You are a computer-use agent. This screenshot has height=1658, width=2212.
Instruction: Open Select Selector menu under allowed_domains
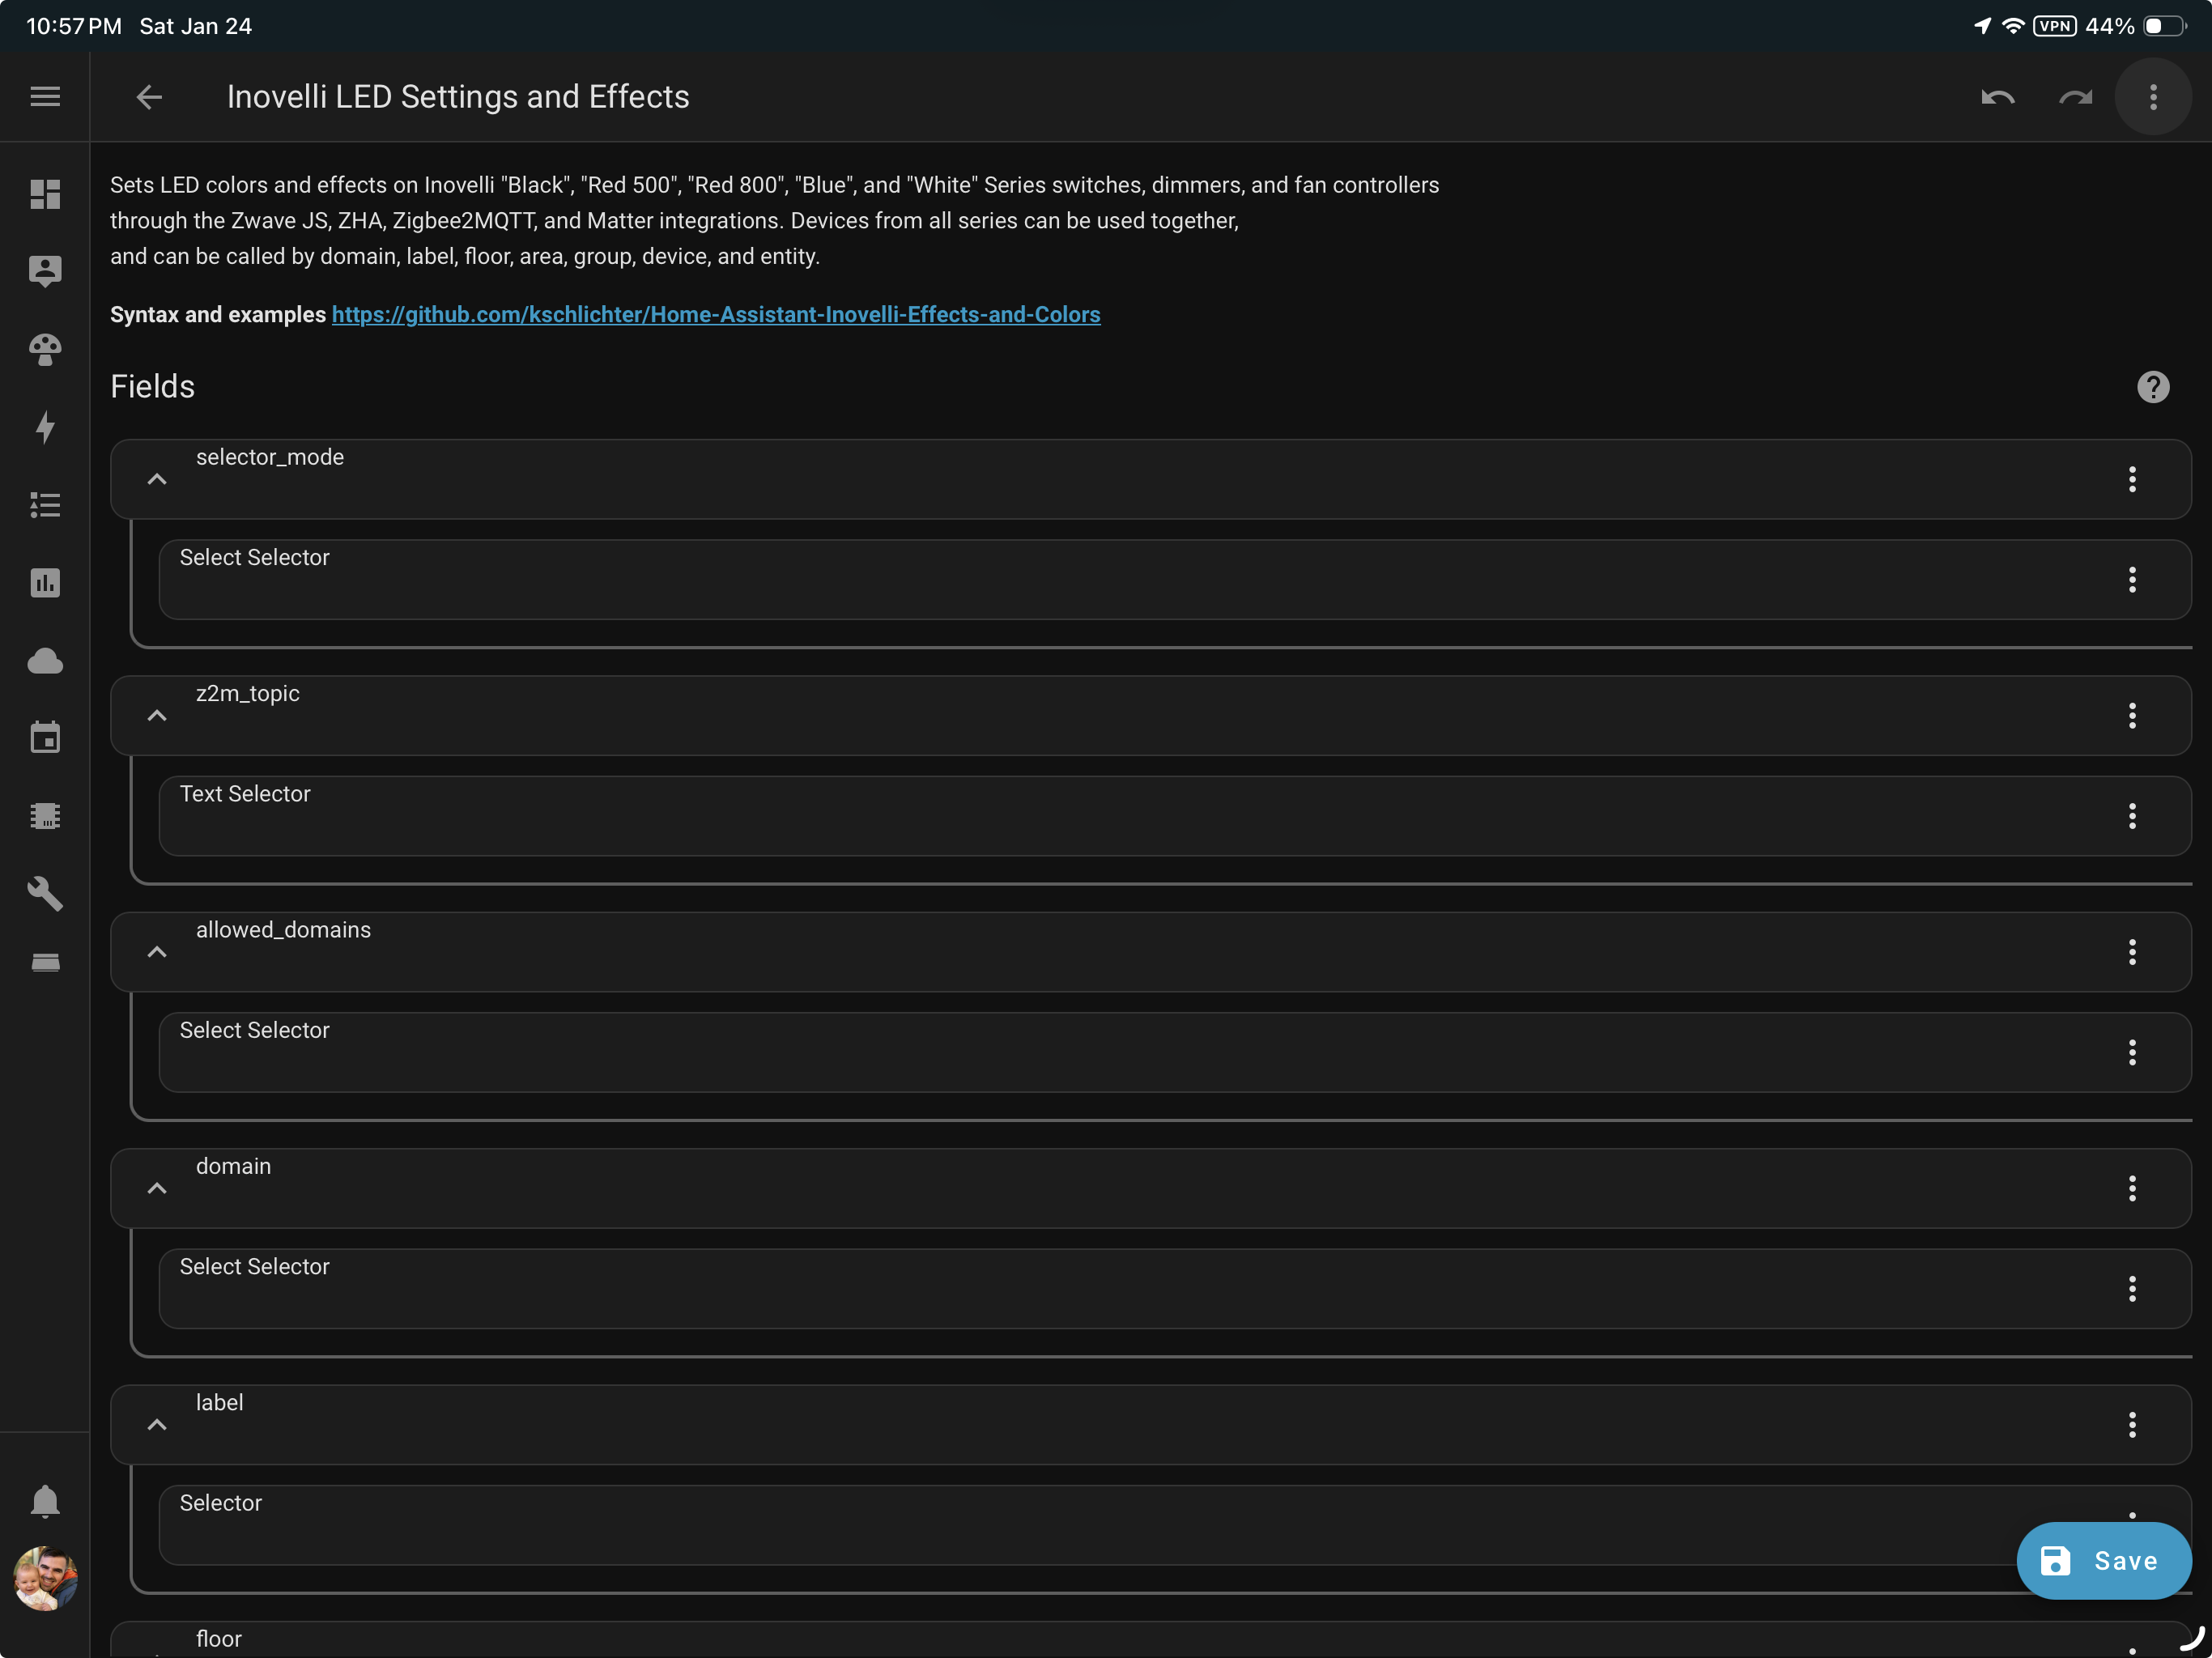pos(2132,1052)
